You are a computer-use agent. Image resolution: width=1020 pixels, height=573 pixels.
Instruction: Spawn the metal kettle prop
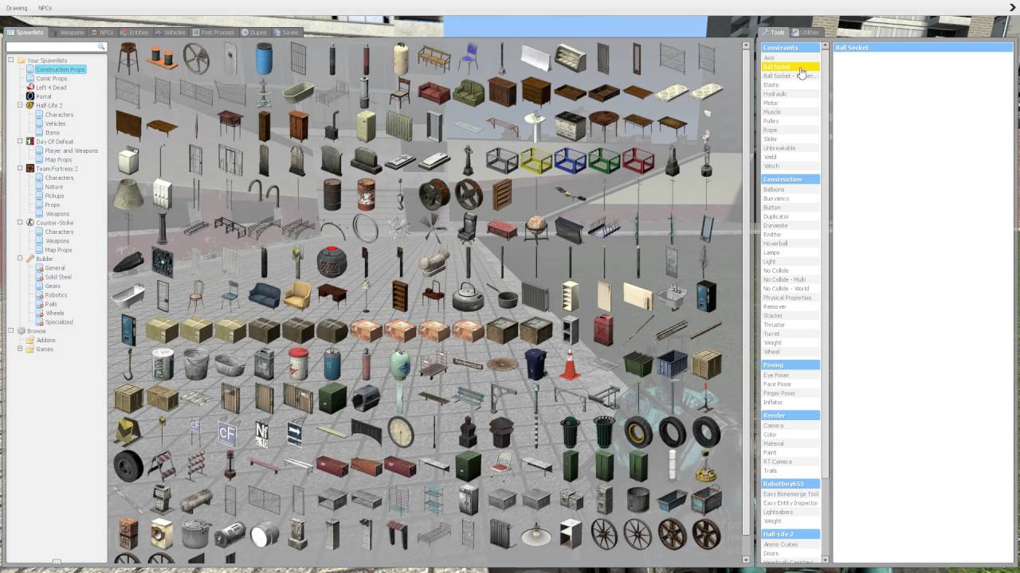click(468, 297)
